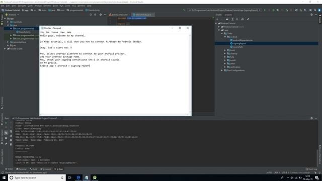This screenshot has height=181, width=322.
Task: Hide the Project panel via the minus icon
Action: point(105,15)
